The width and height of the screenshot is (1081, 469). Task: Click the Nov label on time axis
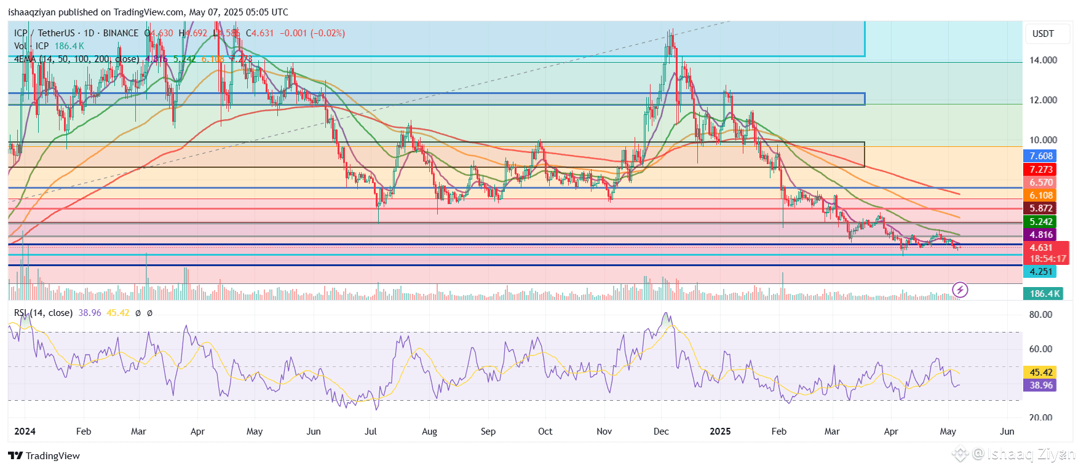pos(604,432)
